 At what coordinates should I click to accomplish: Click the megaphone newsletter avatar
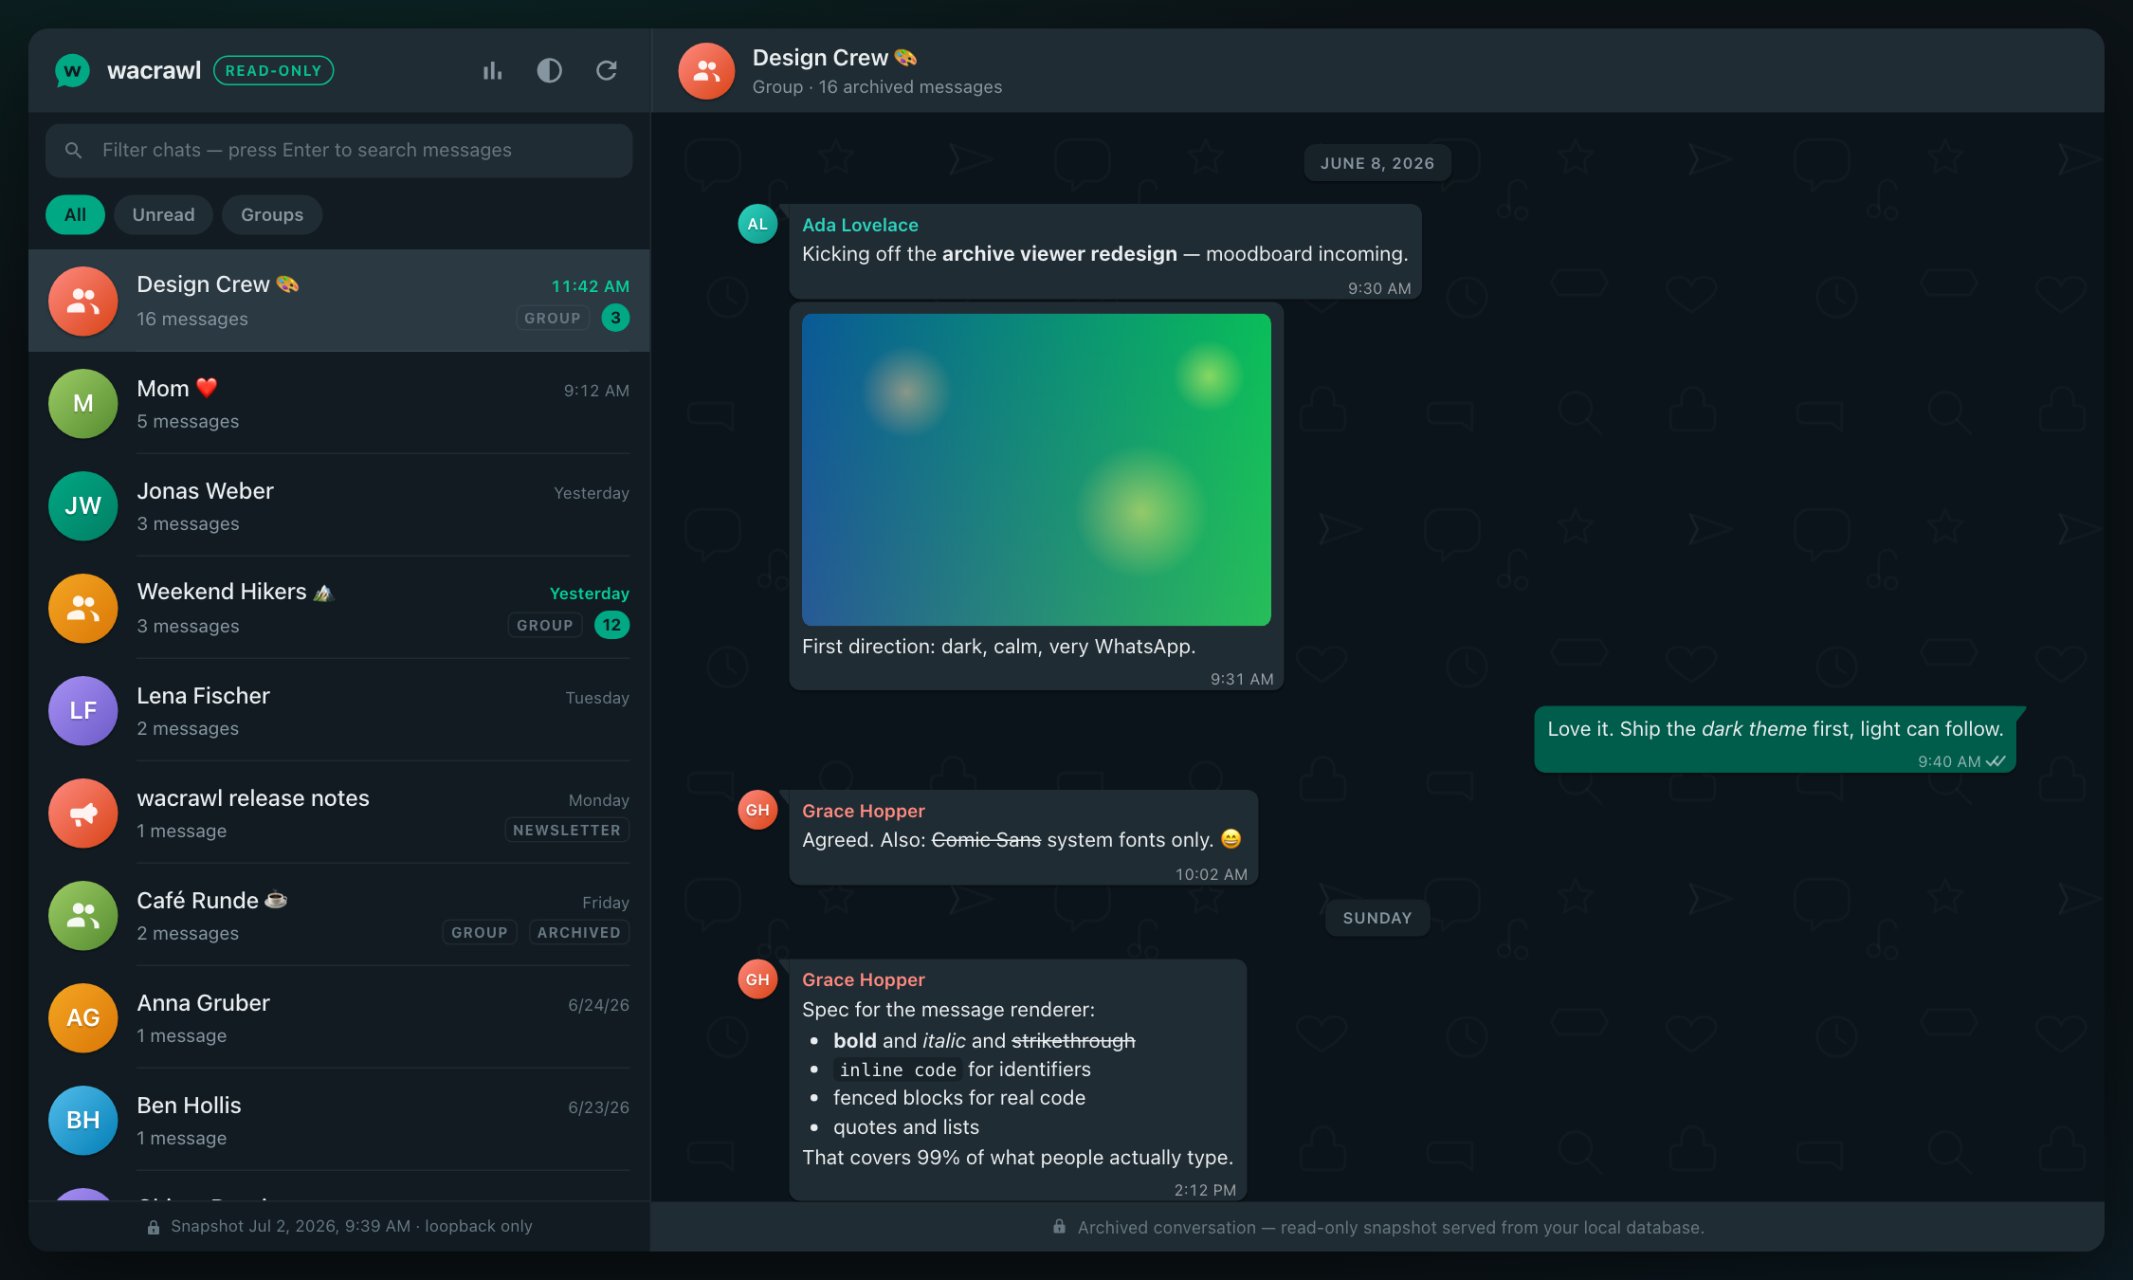(x=83, y=814)
